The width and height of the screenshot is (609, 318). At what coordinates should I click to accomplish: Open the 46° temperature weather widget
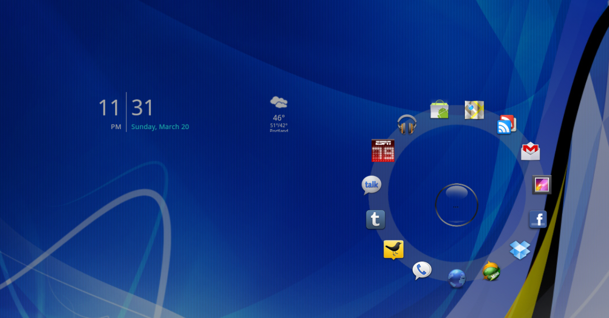pos(279,118)
